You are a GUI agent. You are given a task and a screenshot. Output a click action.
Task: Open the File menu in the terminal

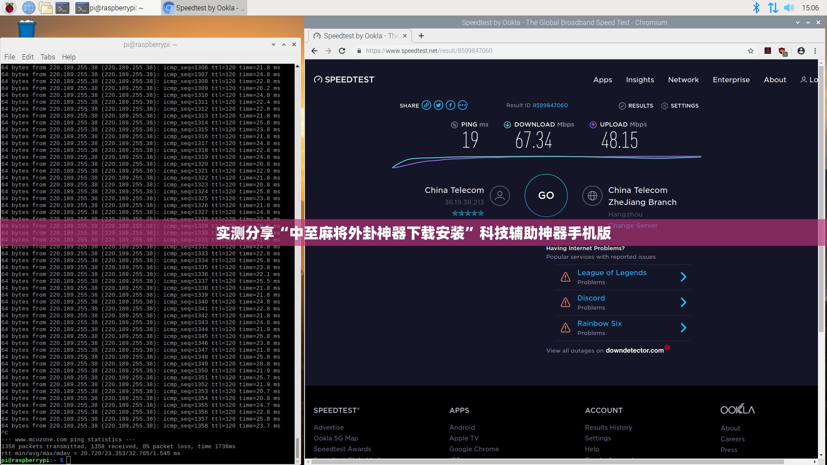pos(9,57)
